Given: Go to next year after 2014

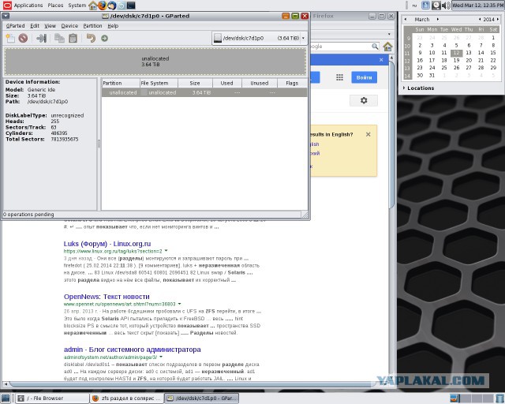Looking at the screenshot, I should coord(498,19).
